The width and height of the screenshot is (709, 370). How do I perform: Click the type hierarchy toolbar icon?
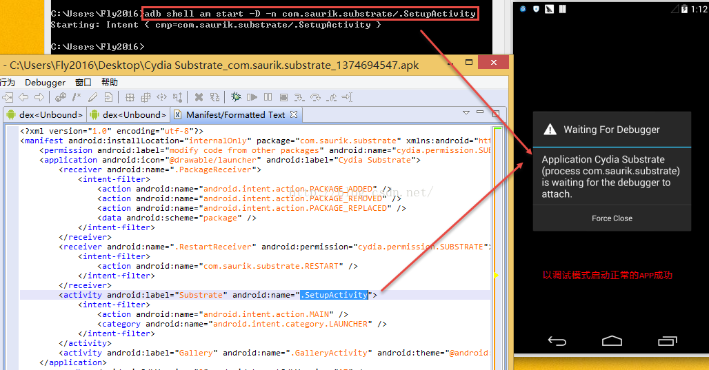(x=178, y=97)
